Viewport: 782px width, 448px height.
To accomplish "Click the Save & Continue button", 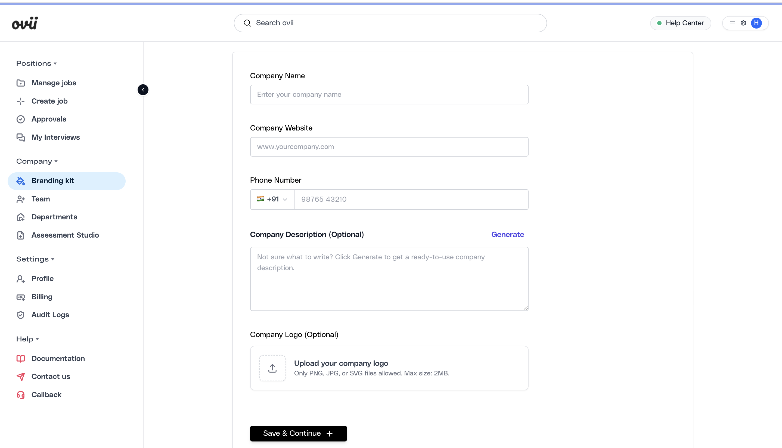I will [x=298, y=433].
